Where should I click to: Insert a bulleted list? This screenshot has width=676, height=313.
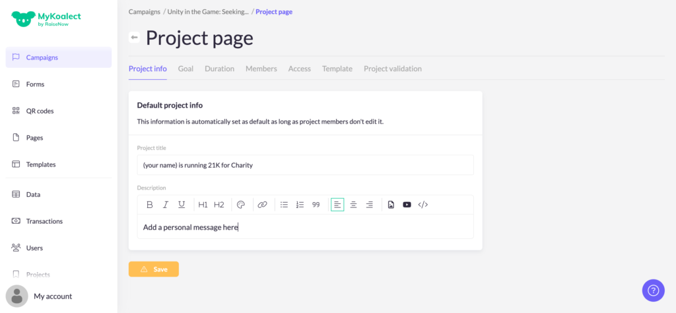(x=284, y=205)
